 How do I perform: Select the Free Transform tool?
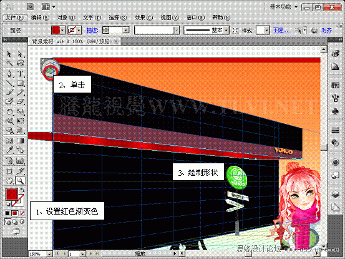pyautogui.click(x=20, y=121)
